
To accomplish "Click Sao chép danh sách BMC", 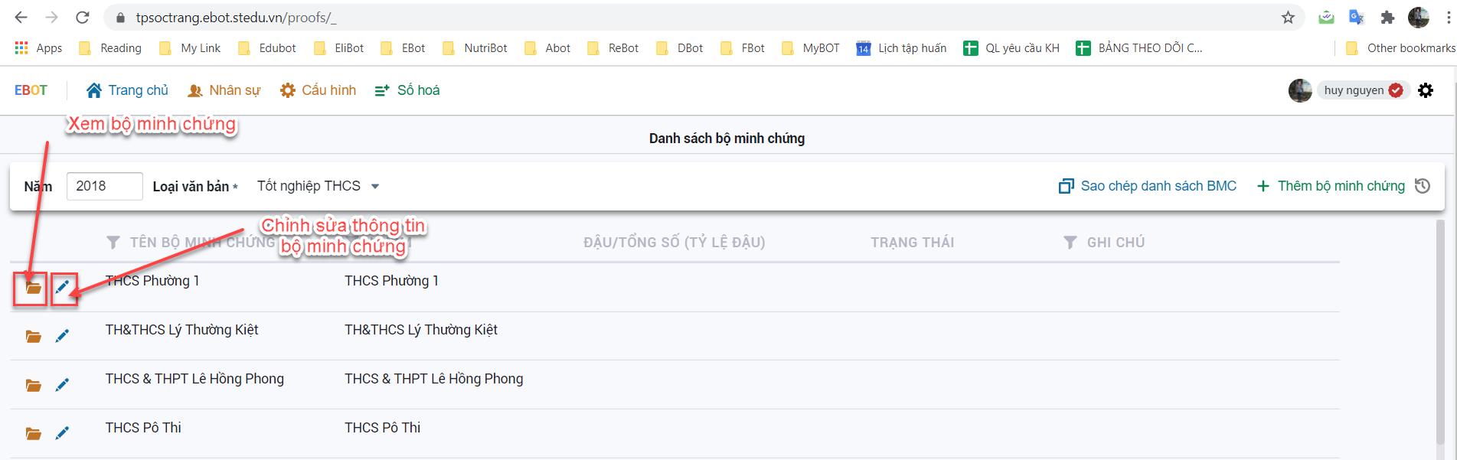I will pyautogui.click(x=1148, y=186).
